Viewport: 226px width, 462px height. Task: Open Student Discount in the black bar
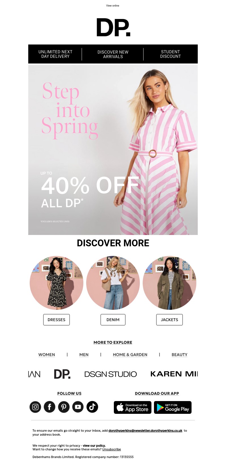coord(170,54)
